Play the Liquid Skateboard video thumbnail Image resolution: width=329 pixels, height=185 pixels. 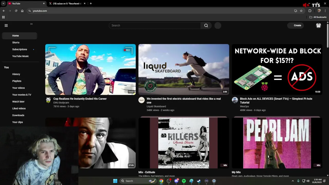184,69
